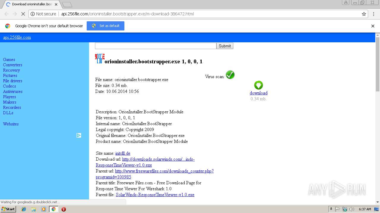Click the 'Date: 10.06.2014 10:56' text

tap(117, 91)
